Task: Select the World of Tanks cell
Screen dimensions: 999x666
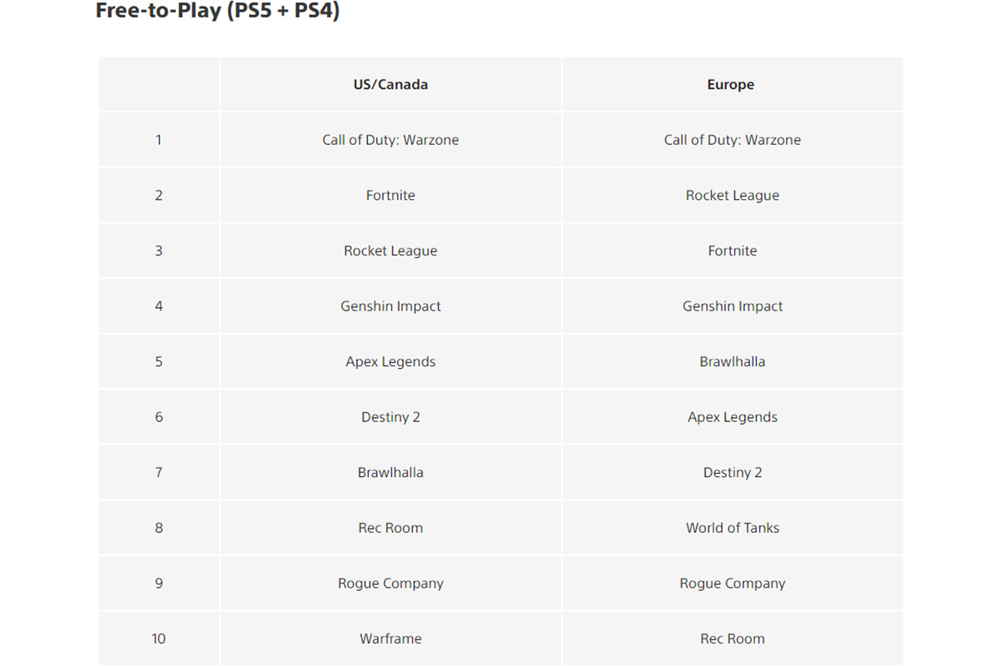Action: (732, 528)
